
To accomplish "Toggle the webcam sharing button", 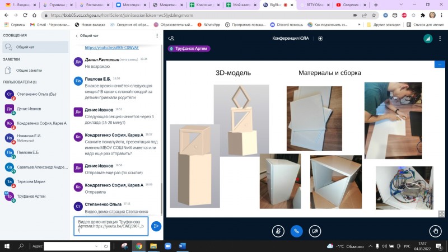I will coord(315,230).
